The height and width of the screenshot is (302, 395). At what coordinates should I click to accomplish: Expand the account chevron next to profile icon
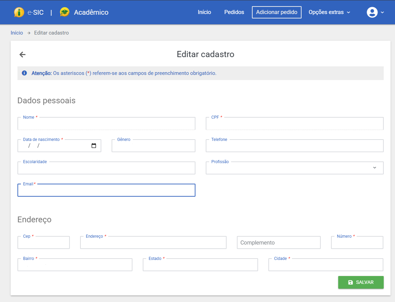(382, 13)
